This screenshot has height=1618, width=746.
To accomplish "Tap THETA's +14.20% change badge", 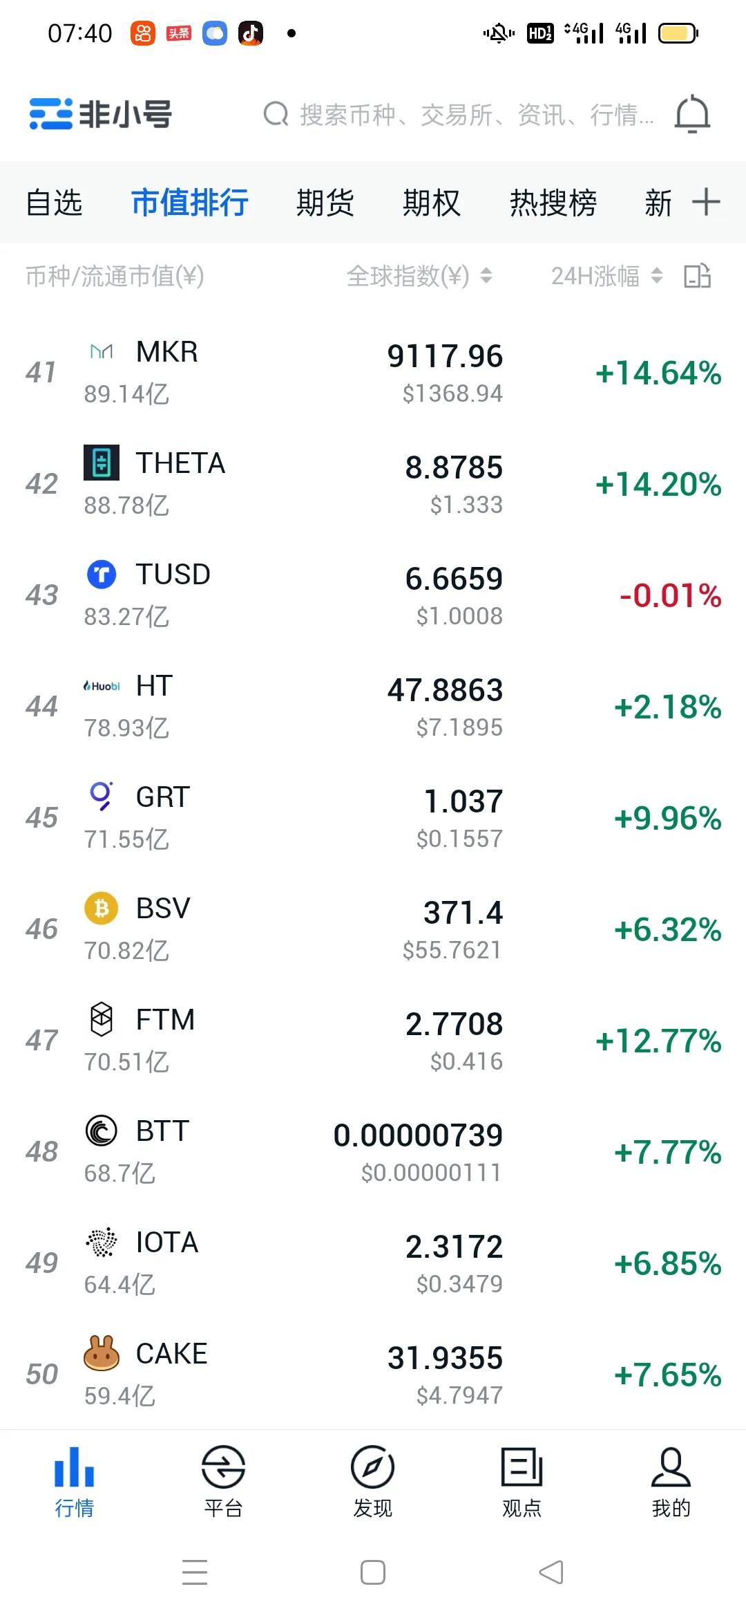I will tap(658, 484).
